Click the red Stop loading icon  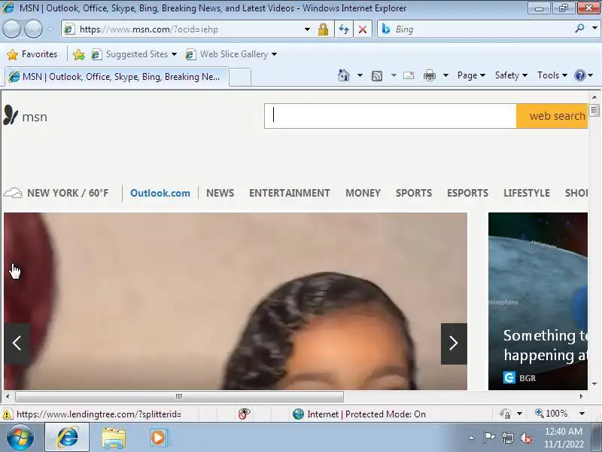363,29
